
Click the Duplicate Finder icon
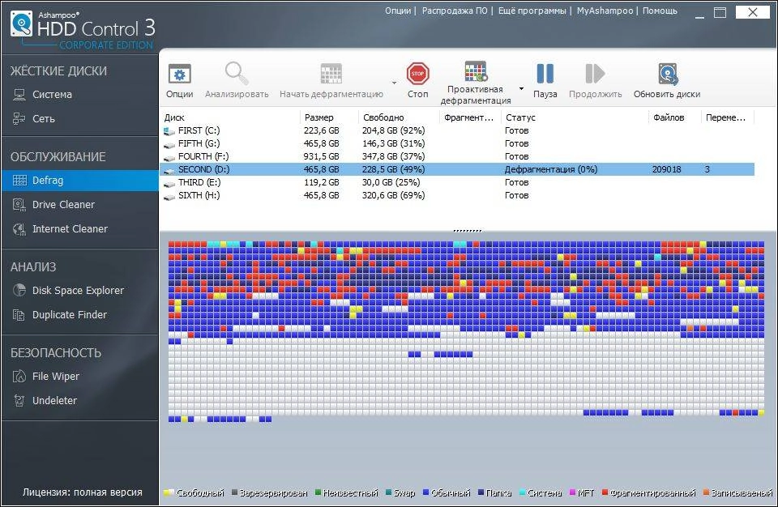pos(19,314)
